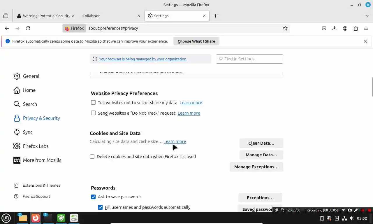Open the General settings category
The height and width of the screenshot is (224, 373).
click(31, 76)
